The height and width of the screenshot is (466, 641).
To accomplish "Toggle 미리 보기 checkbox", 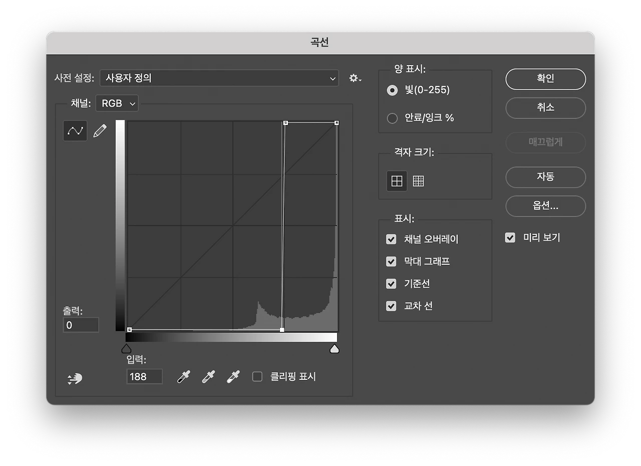I will pyautogui.click(x=510, y=238).
